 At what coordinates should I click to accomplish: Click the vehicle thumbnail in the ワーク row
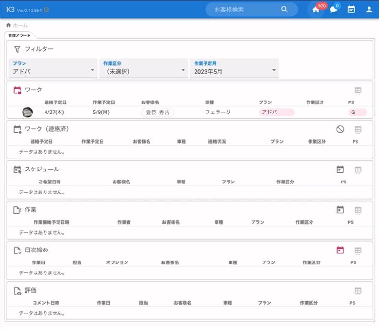[x=28, y=112]
